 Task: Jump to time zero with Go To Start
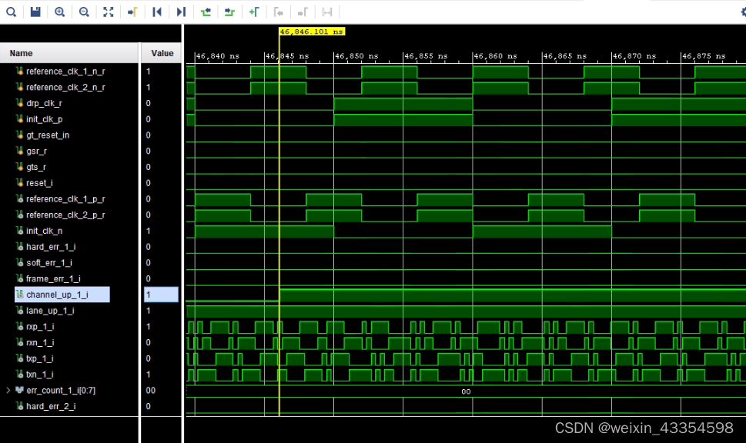pyautogui.click(x=156, y=12)
